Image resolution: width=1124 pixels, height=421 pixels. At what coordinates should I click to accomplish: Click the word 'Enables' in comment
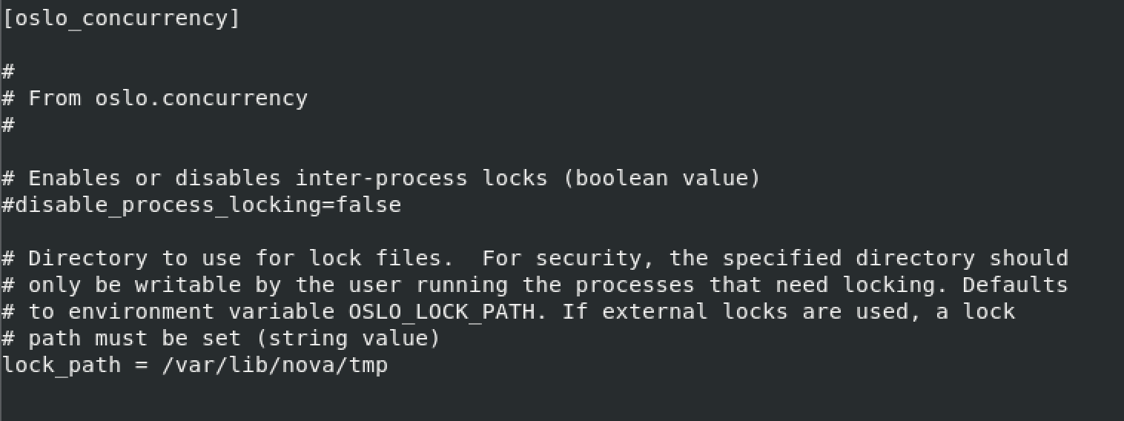click(74, 178)
